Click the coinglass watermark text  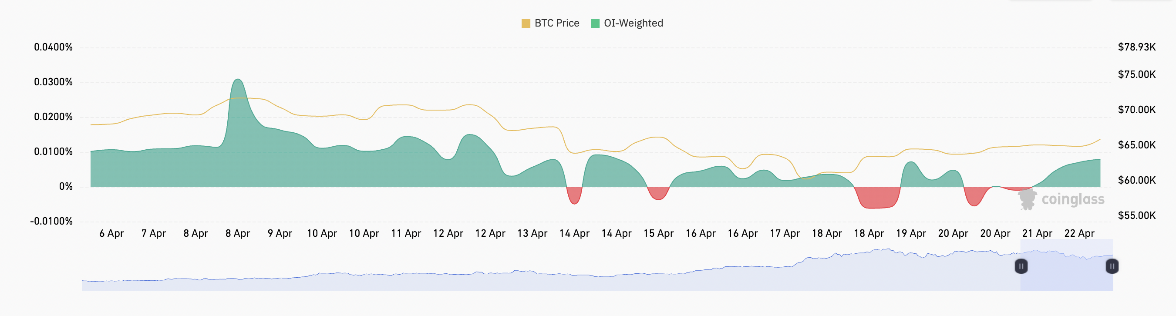click(1073, 199)
